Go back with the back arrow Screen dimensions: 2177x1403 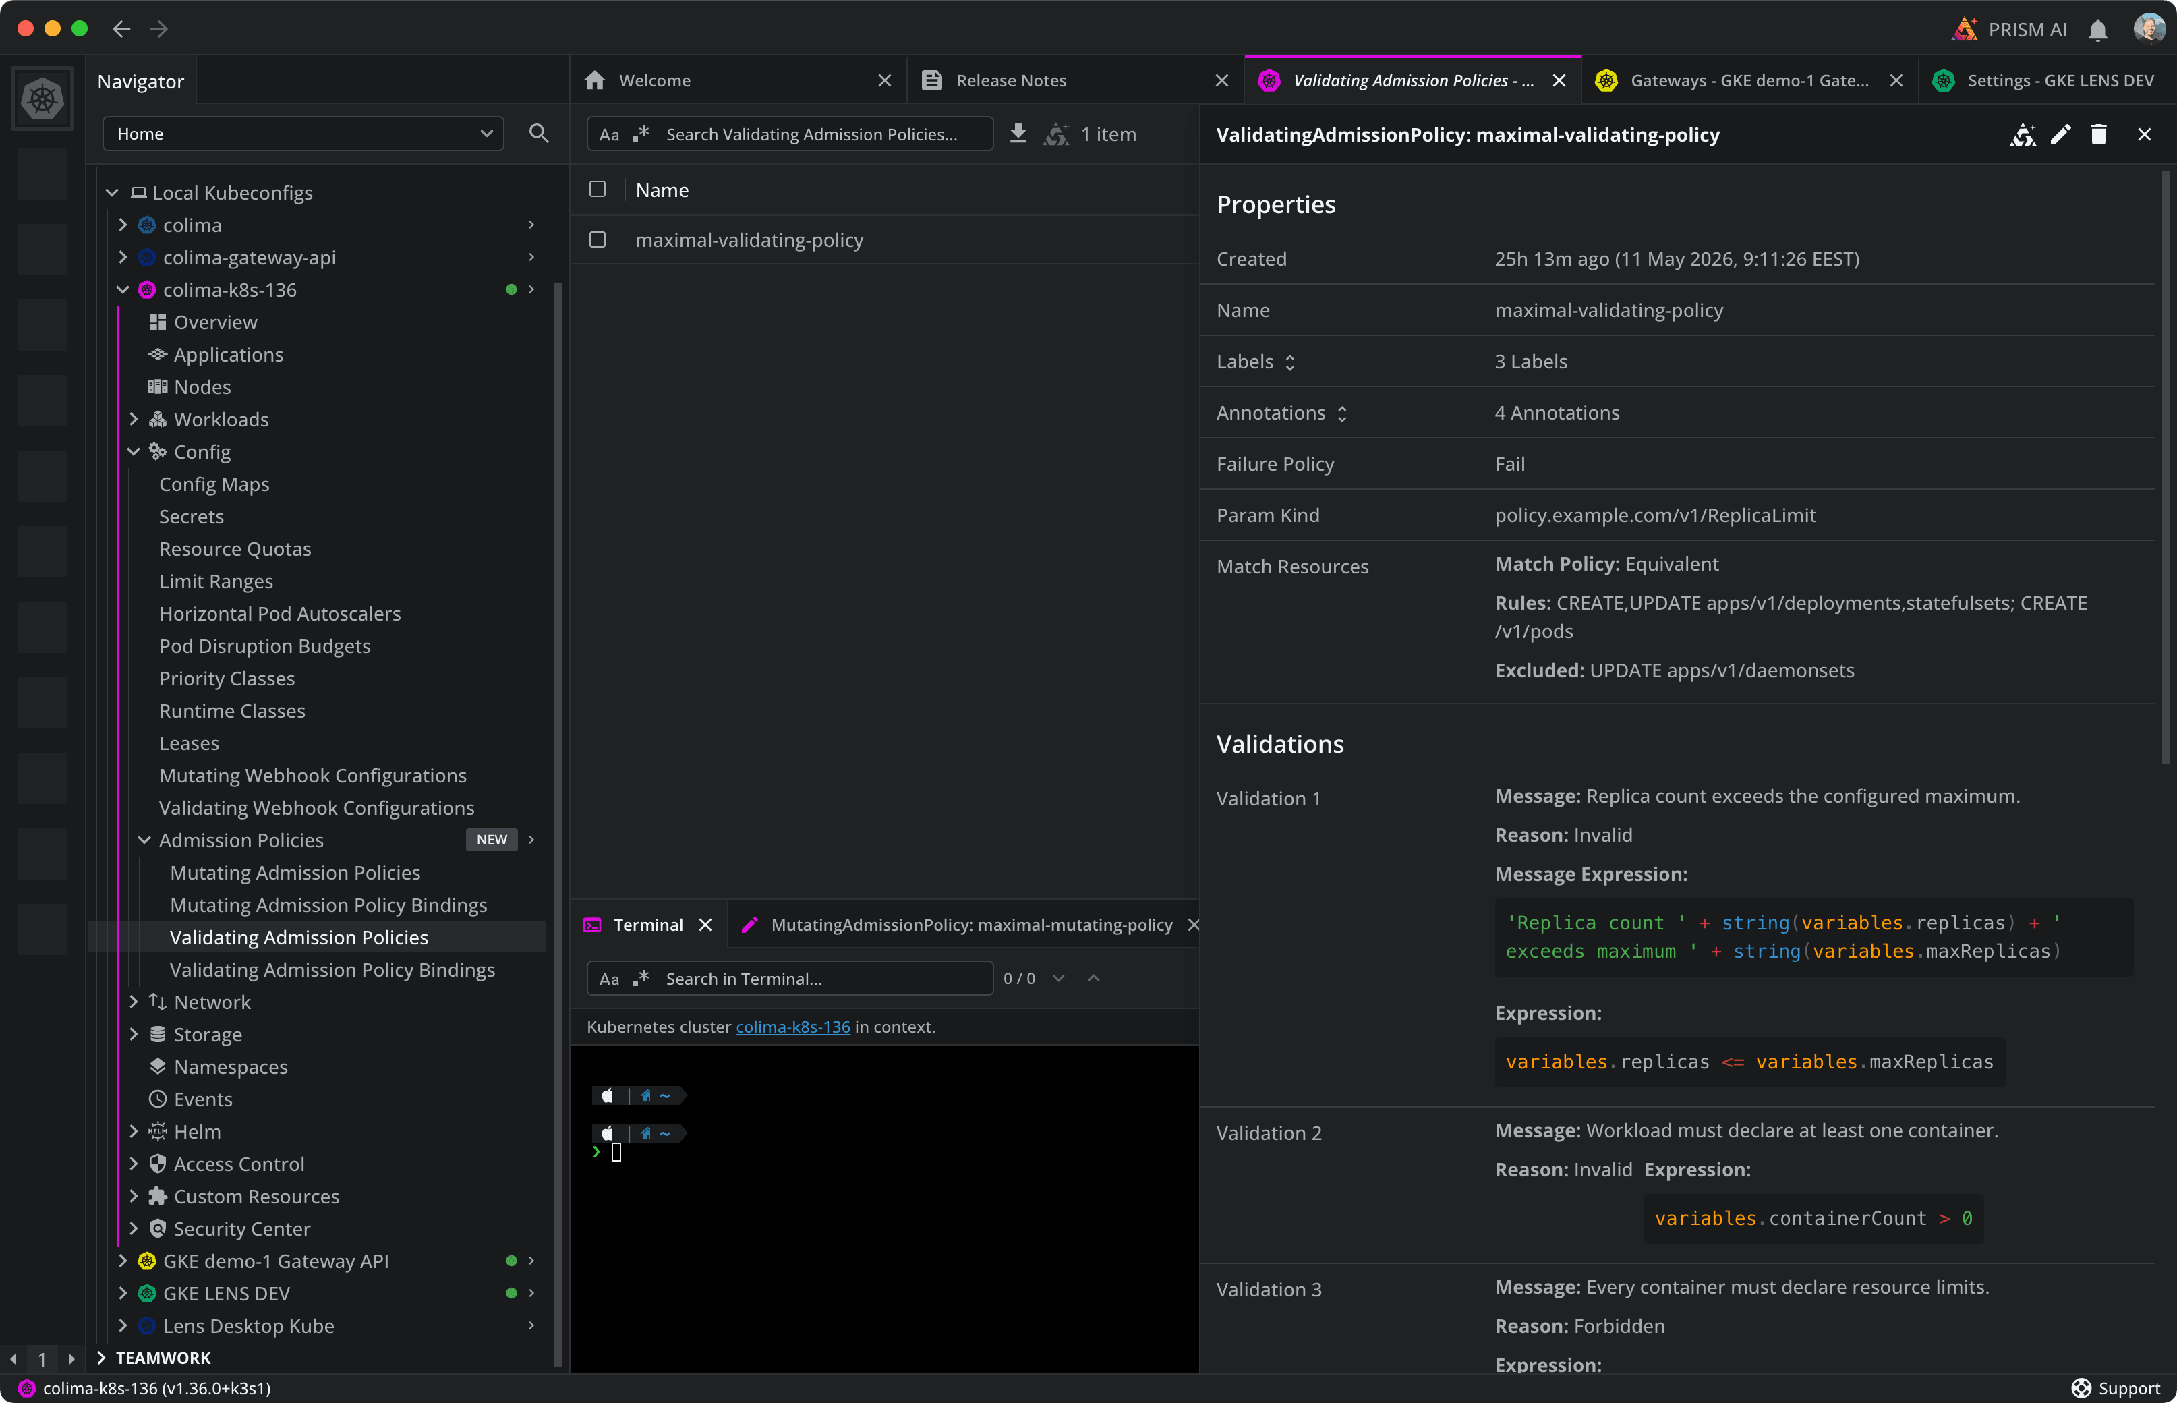pos(121,29)
